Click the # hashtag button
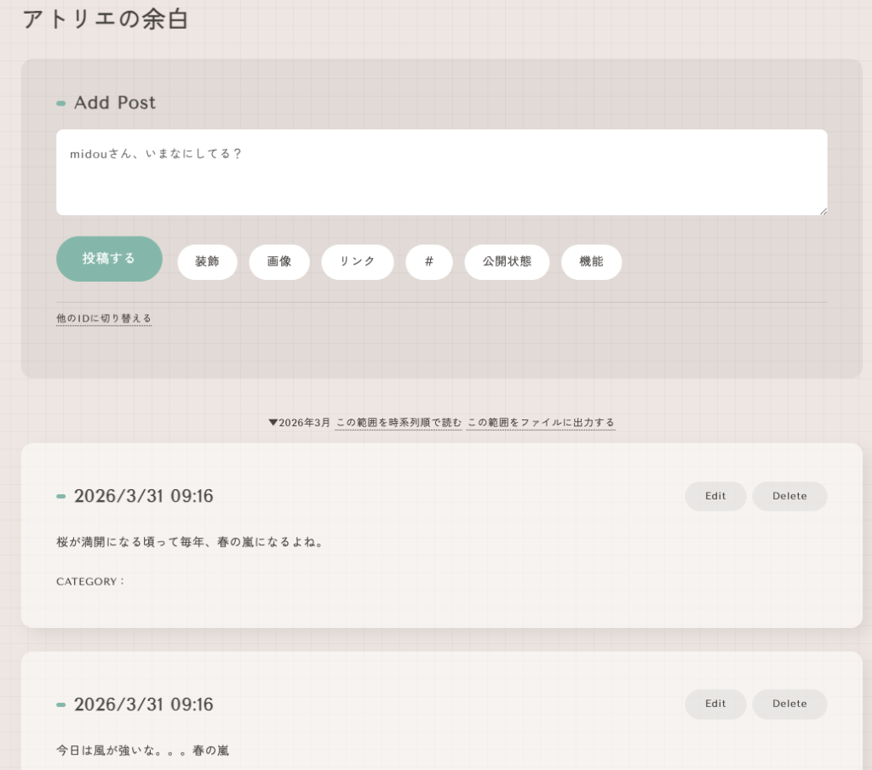Viewport: 872px width, 770px height. (x=428, y=262)
